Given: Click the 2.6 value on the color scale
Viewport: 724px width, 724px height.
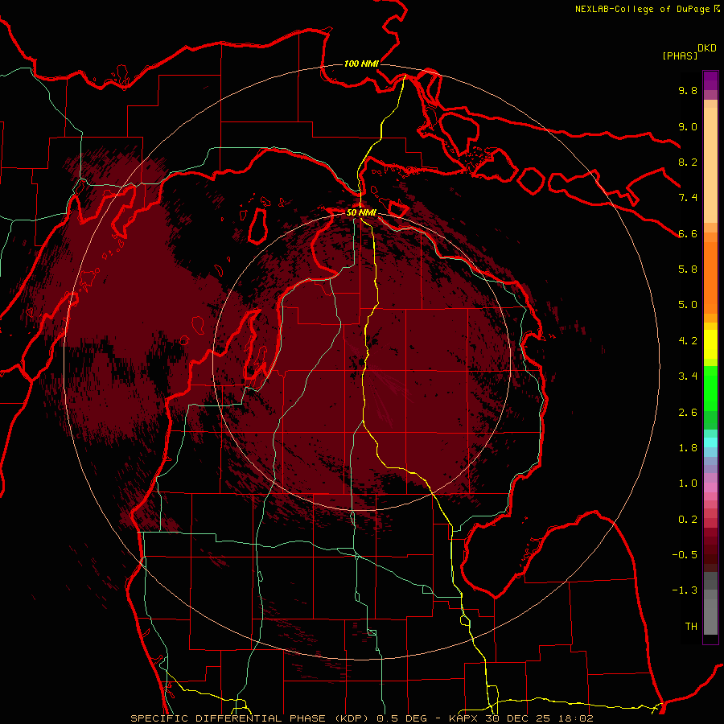Looking at the screenshot, I should tap(688, 413).
